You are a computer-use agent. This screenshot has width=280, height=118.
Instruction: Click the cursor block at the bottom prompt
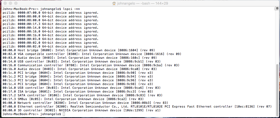click(64, 114)
